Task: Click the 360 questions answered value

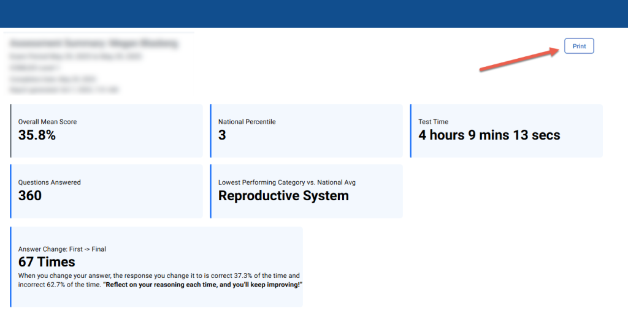Action: [30, 196]
